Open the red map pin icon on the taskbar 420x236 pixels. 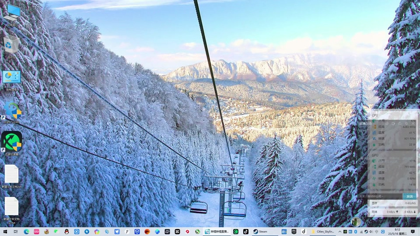(187, 232)
